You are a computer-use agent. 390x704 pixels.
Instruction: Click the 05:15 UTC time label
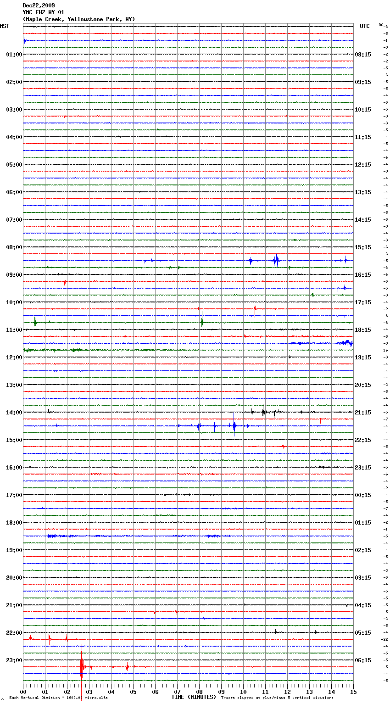click(x=363, y=633)
